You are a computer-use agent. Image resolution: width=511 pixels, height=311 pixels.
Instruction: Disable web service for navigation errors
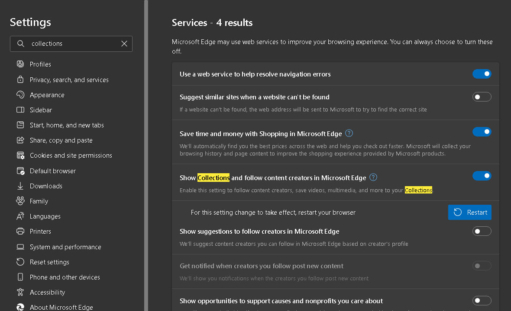[482, 74]
